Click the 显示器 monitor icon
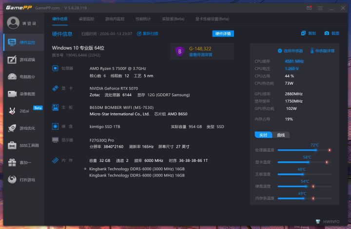Image resolution: width=351 pixels, height=229 pixels. pyautogui.click(x=55, y=140)
